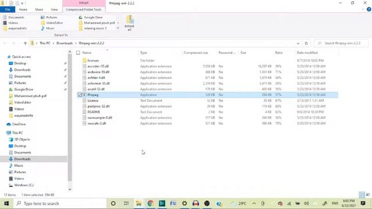The width and height of the screenshot is (372, 209).
Task: Select postproc-52.dll file
Action: (98, 106)
